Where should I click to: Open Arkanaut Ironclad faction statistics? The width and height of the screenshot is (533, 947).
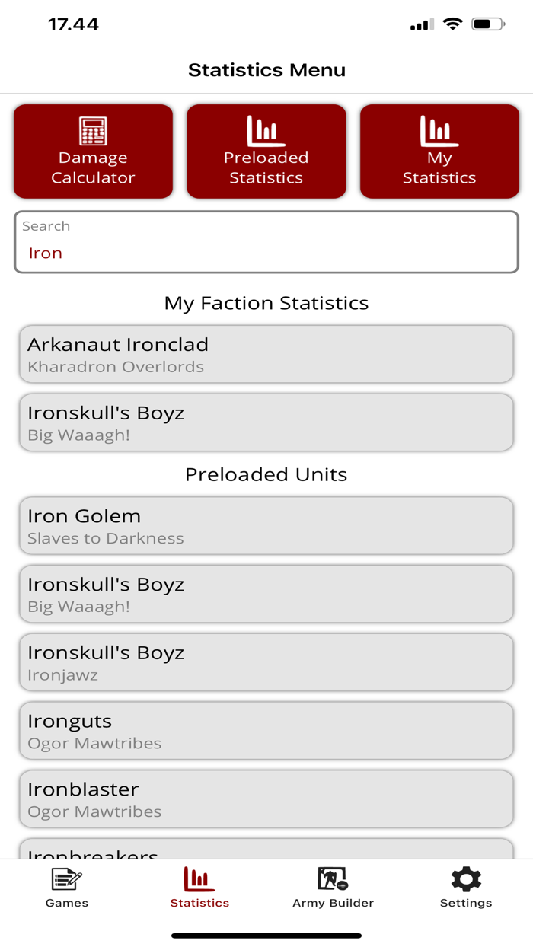click(x=266, y=354)
